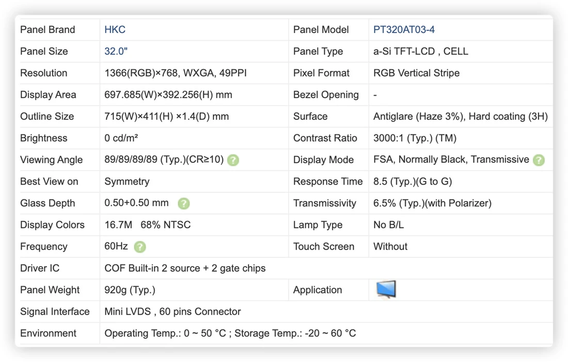Click the Panel Brand label
The image size is (568, 362).
click(48, 30)
